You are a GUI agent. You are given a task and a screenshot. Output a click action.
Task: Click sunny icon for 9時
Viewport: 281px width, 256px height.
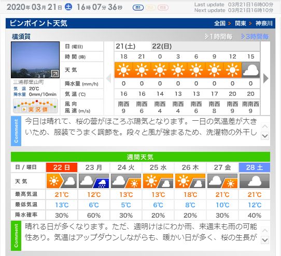pos(214,70)
